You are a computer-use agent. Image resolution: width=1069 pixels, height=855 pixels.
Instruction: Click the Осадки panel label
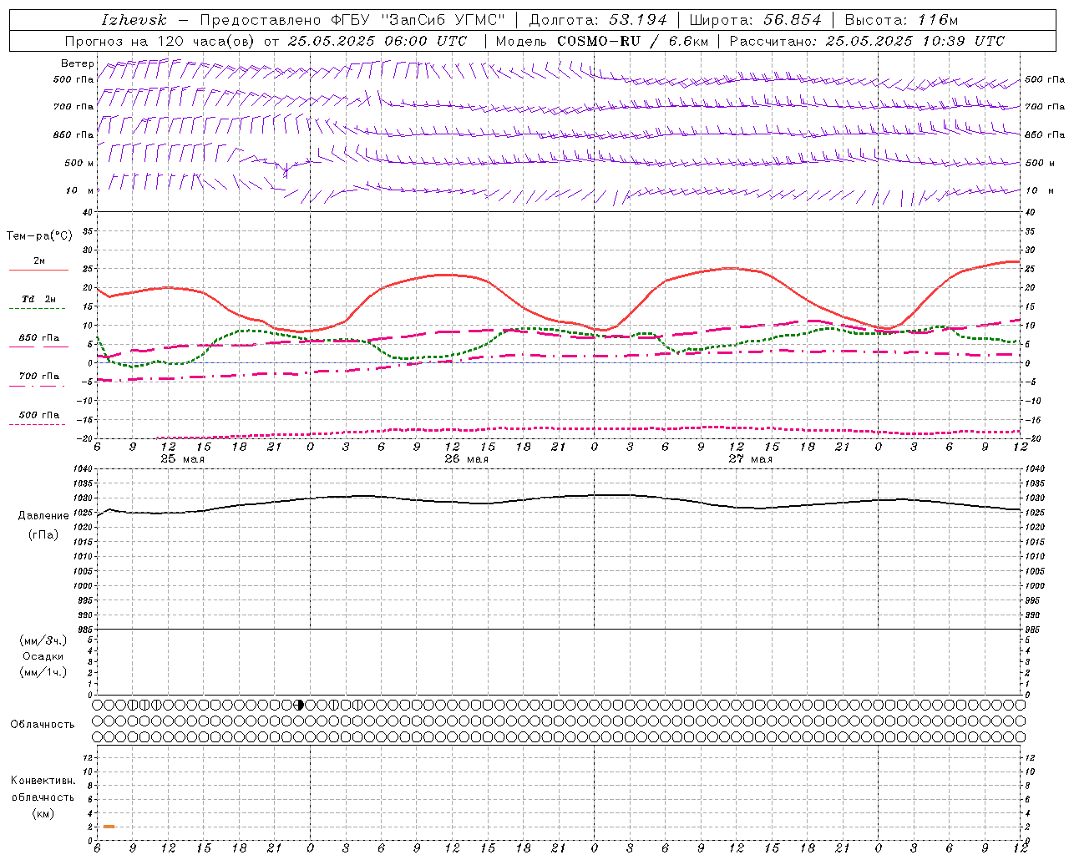click(x=43, y=656)
